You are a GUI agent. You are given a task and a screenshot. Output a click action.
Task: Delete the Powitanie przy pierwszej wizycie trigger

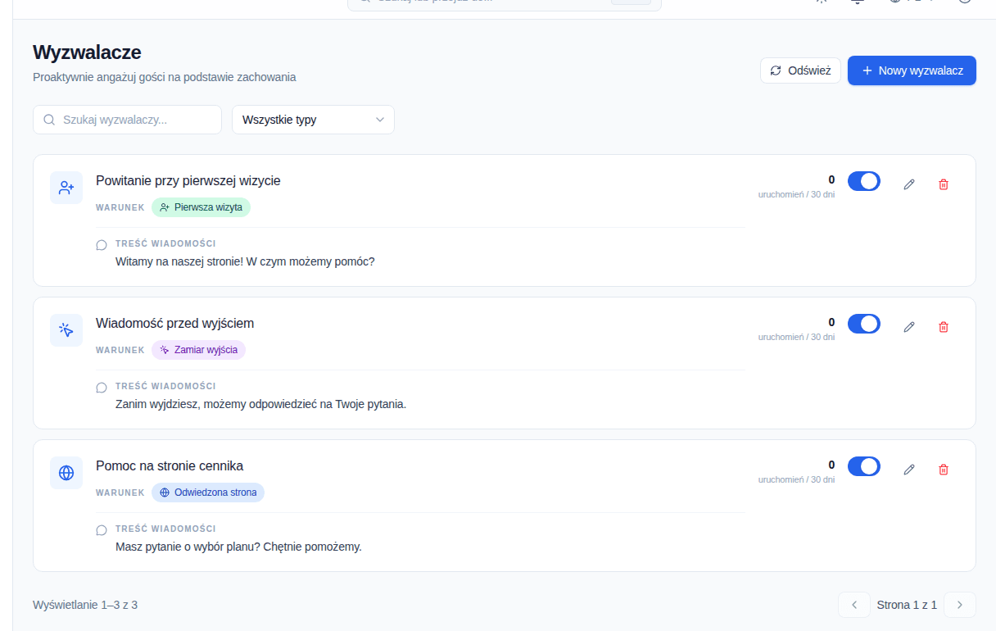coord(944,184)
